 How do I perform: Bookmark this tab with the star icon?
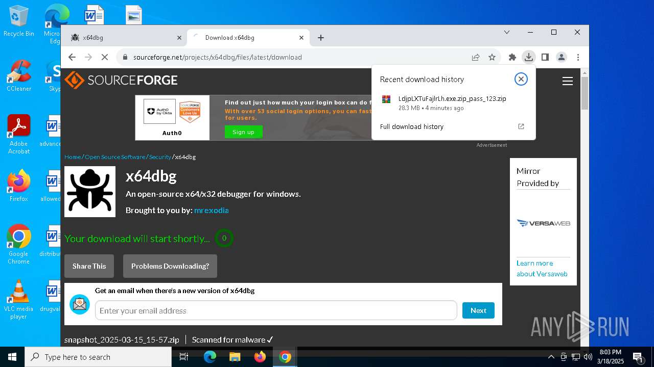[x=492, y=57]
